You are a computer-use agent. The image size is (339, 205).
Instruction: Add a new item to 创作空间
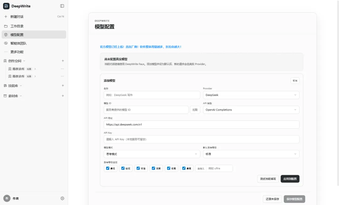63,61
